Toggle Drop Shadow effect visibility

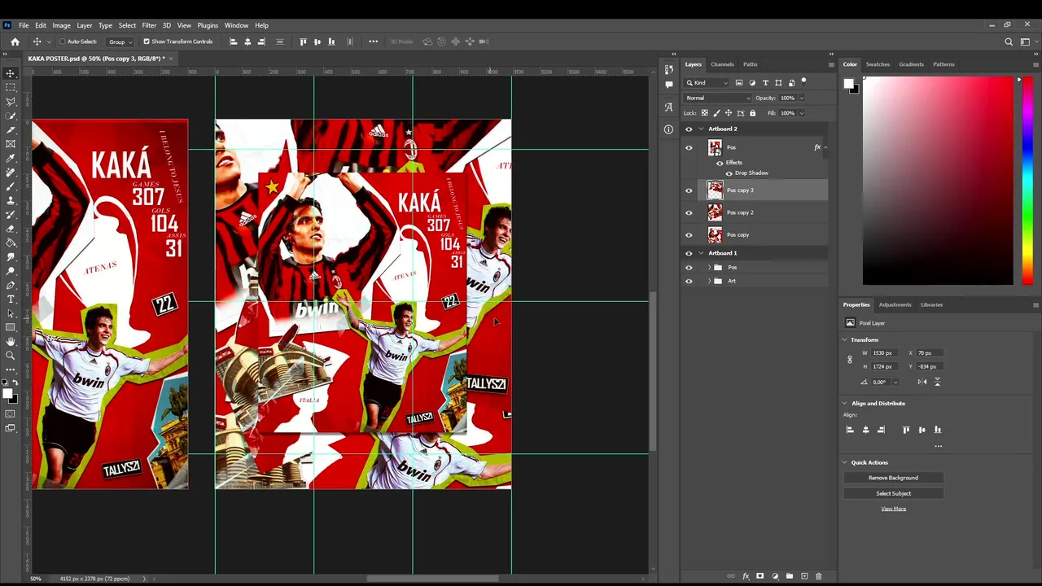coord(729,173)
